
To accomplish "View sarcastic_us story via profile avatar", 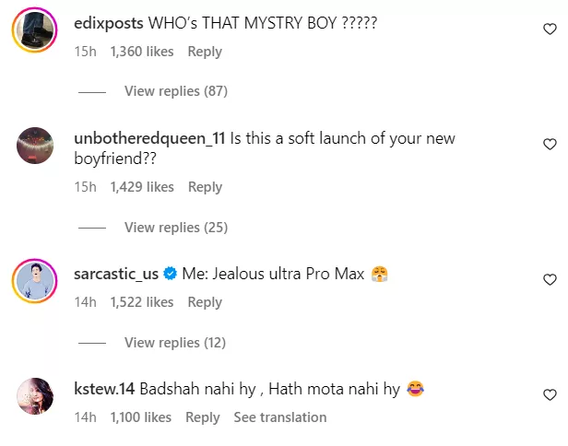I will 35,280.
